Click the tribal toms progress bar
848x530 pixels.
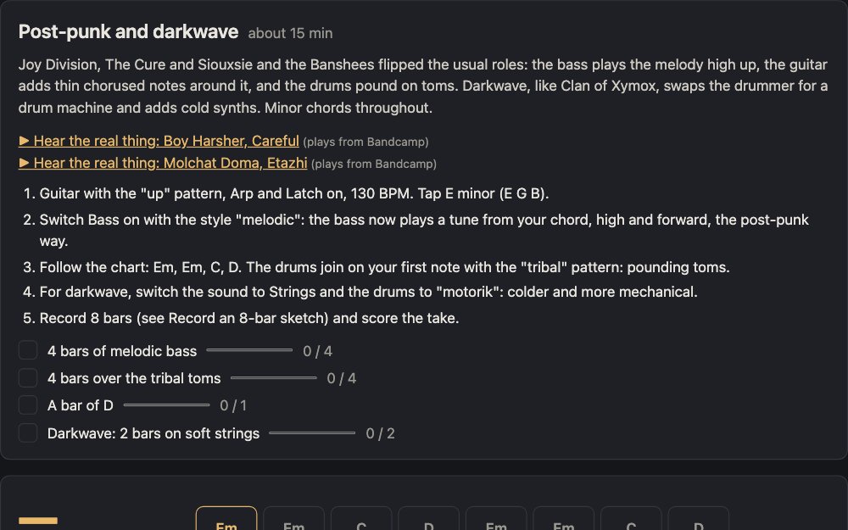(x=274, y=377)
